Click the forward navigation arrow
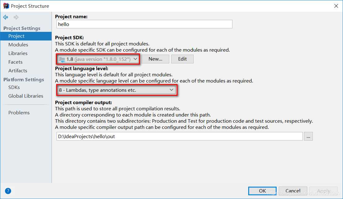 [16, 17]
